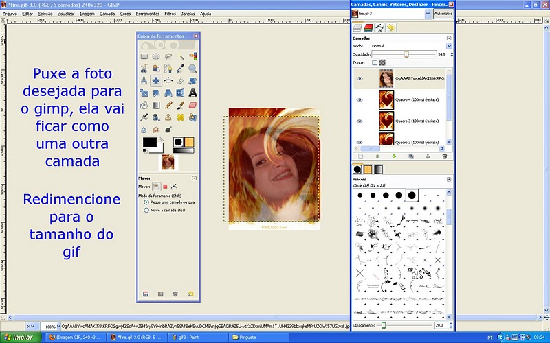
Task: Switch to gif3 - Paint taskbar window
Action: tap(198, 338)
